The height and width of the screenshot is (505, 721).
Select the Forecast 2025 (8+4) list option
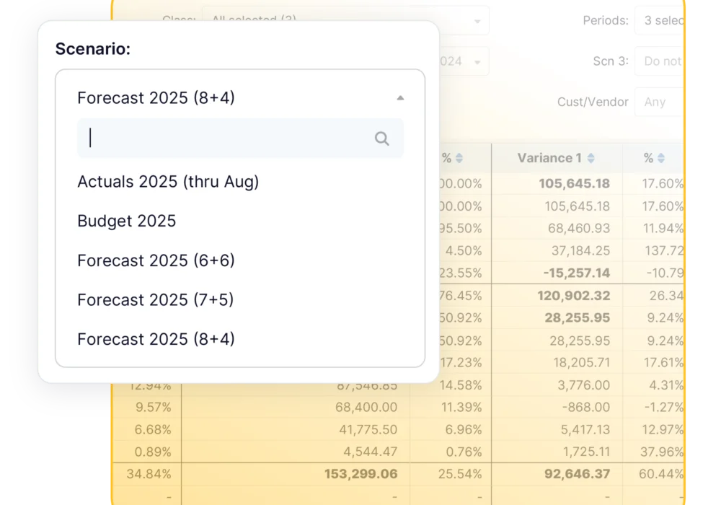156,339
